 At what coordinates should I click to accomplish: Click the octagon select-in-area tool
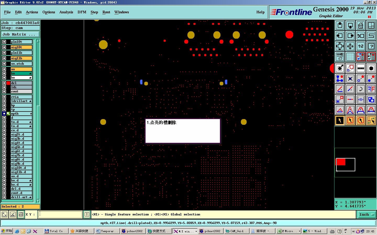click(371, 68)
